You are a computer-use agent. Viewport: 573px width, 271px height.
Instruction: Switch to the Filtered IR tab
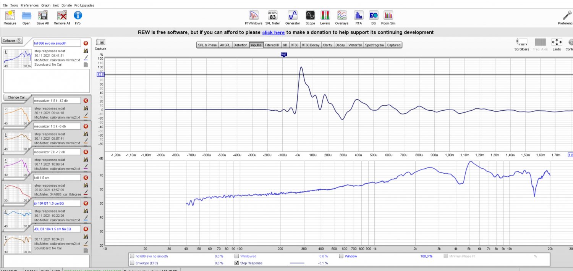tap(272, 45)
